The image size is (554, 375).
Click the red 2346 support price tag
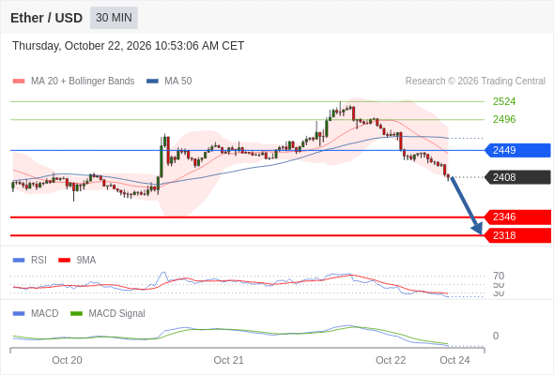pos(517,217)
